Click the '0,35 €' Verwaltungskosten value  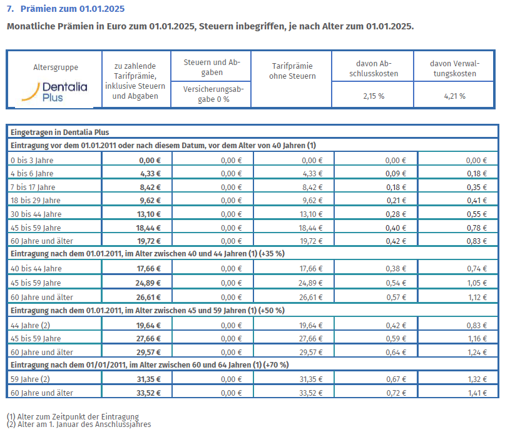(x=477, y=187)
